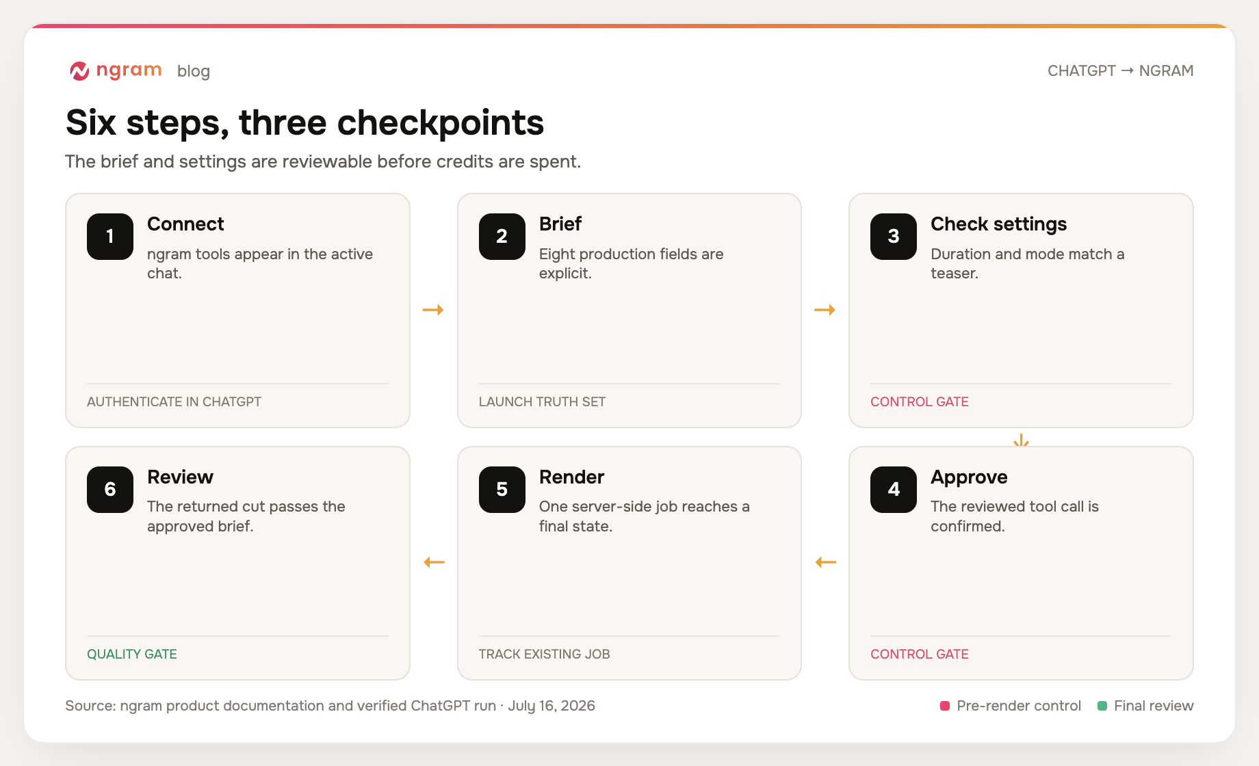Image resolution: width=1259 pixels, height=766 pixels.
Task: Select the Render card title
Action: click(x=571, y=477)
